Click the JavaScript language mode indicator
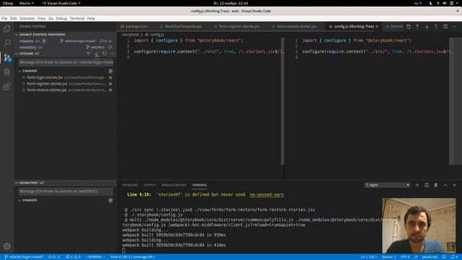Image resolution: width=462 pixels, height=260 pixels. (430, 257)
